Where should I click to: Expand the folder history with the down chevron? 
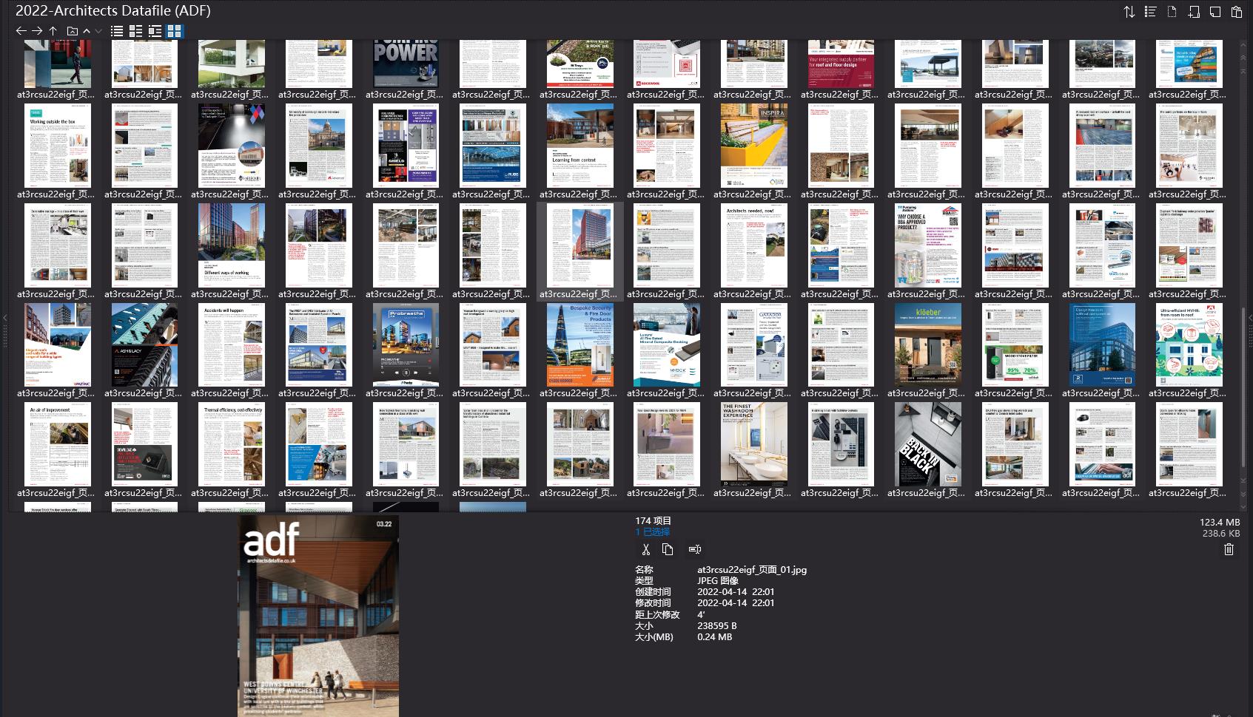[98, 31]
